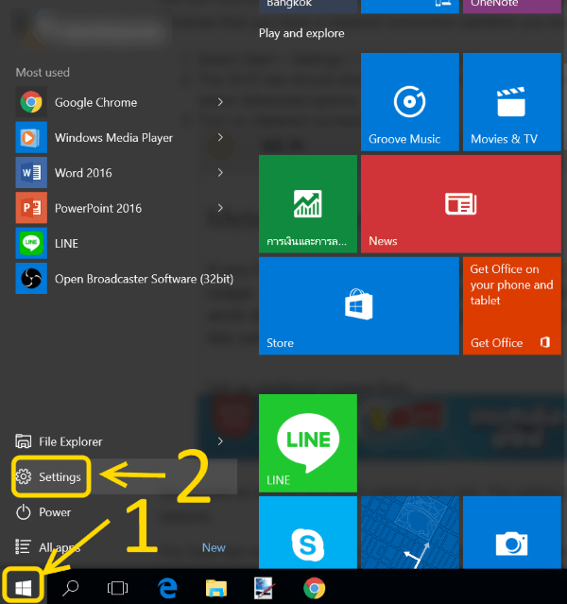The image size is (567, 604).
Task: Expand PowerPoint 2016 jump list arrow
Action: 220,208
